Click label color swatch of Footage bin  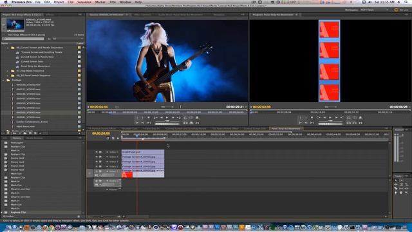[79, 80]
